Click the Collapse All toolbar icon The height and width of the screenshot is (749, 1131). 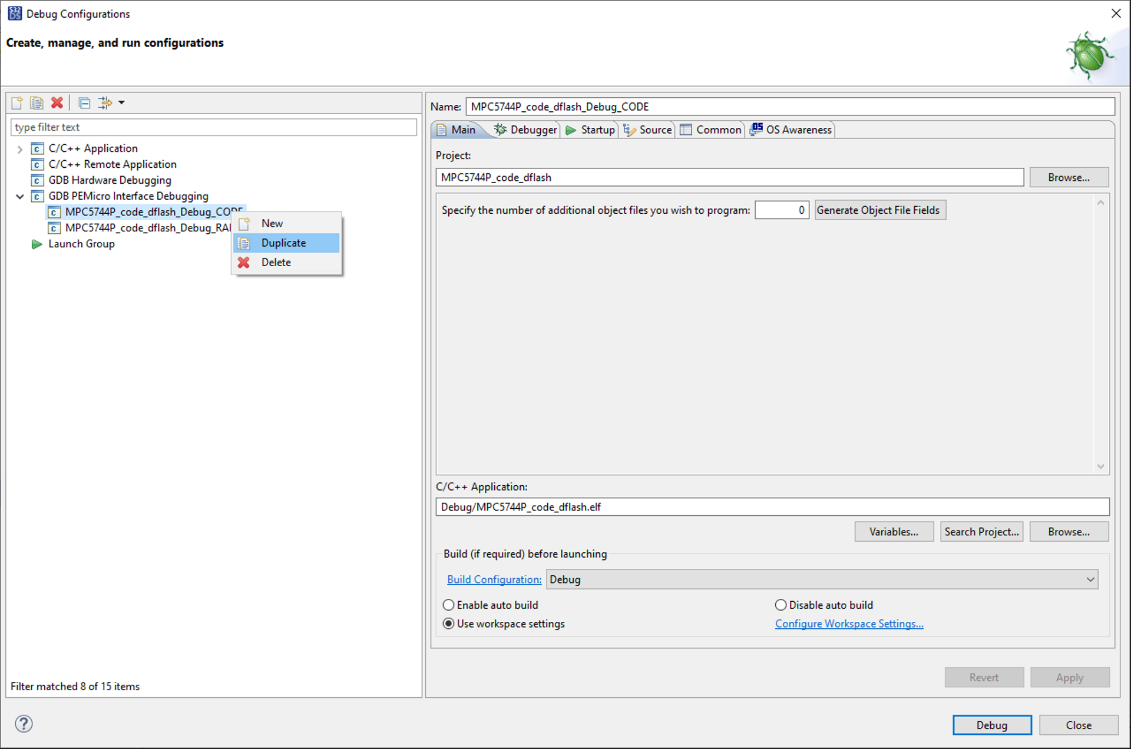84,103
